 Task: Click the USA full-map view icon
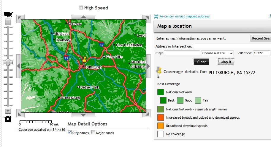pos(8,14)
